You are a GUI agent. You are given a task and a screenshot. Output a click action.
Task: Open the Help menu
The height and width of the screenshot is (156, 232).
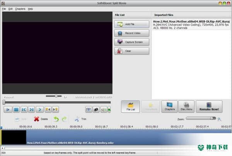click(x=30, y=9)
